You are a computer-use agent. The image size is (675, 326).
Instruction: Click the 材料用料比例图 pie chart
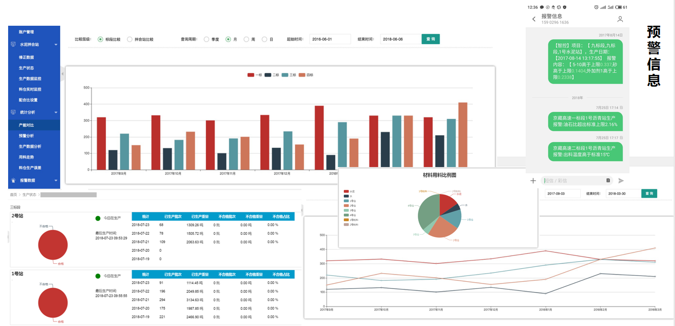tap(439, 216)
